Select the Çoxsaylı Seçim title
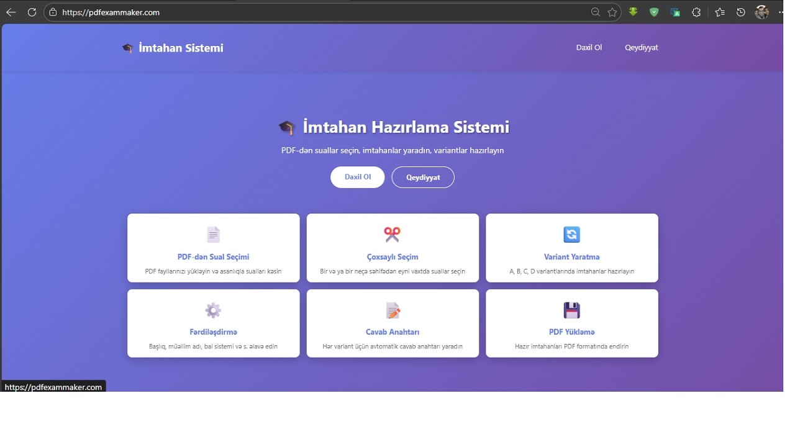Viewport: 795px width, 447px height. coord(393,257)
